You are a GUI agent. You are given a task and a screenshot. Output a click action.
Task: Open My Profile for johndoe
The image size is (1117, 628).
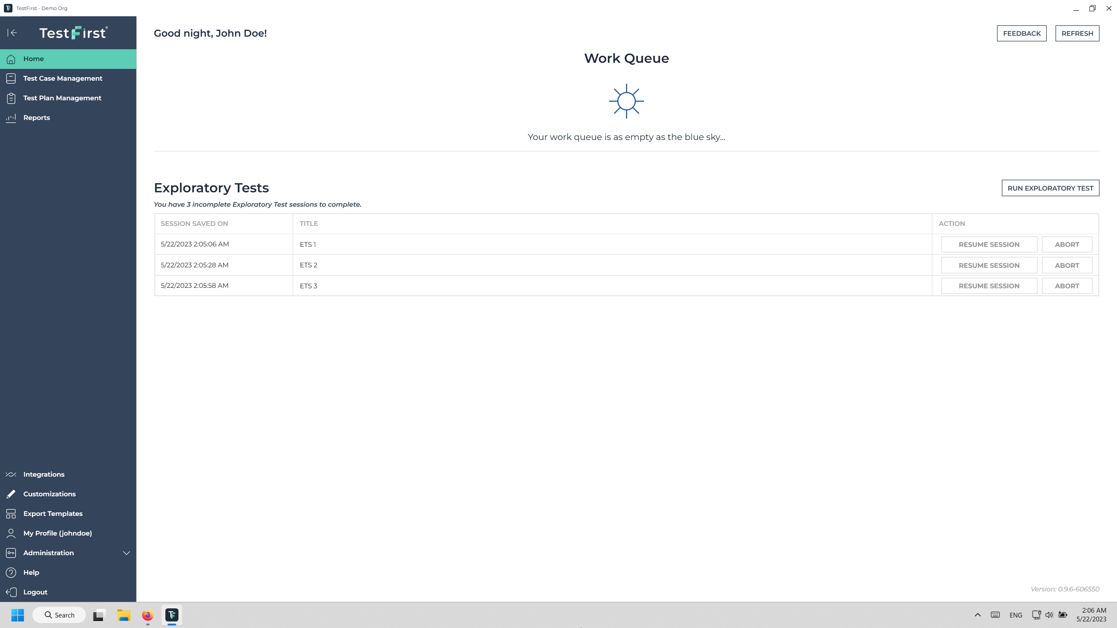click(57, 533)
